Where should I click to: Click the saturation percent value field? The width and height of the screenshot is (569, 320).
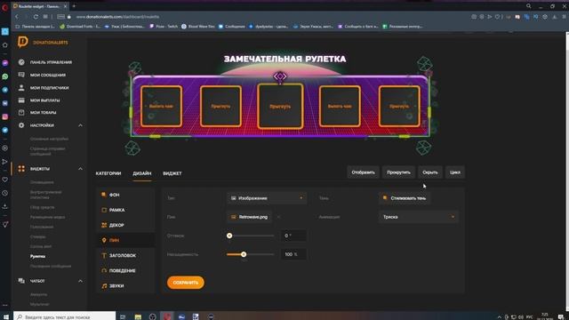click(293, 254)
